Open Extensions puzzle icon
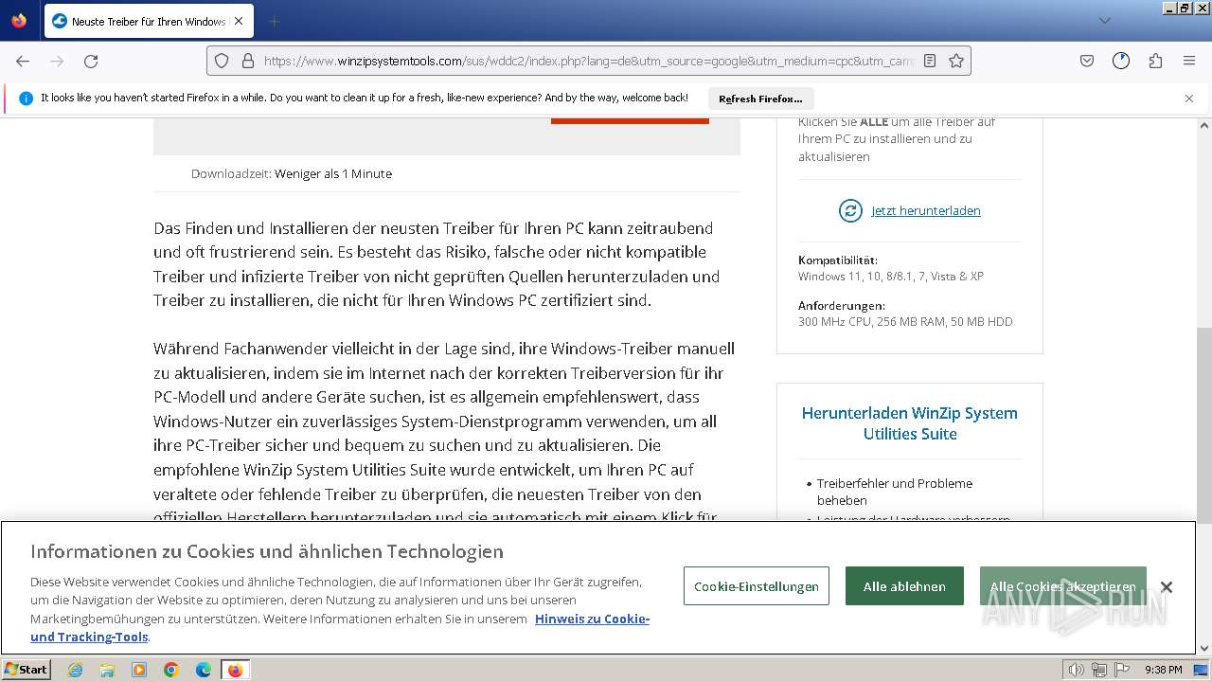 (1155, 61)
